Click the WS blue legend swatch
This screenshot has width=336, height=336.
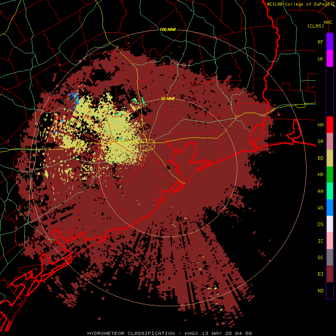coord(330,208)
